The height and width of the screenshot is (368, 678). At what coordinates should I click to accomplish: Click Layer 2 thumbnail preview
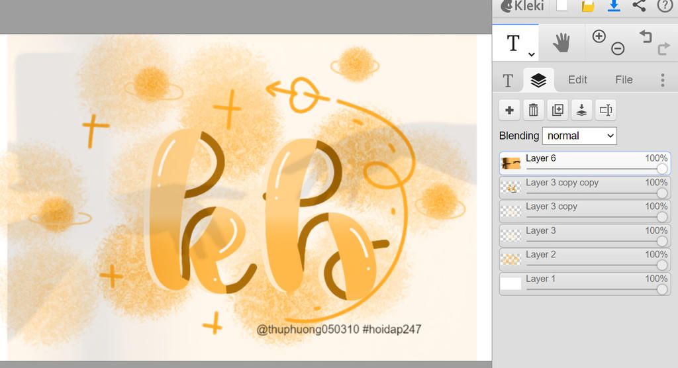[510, 259]
